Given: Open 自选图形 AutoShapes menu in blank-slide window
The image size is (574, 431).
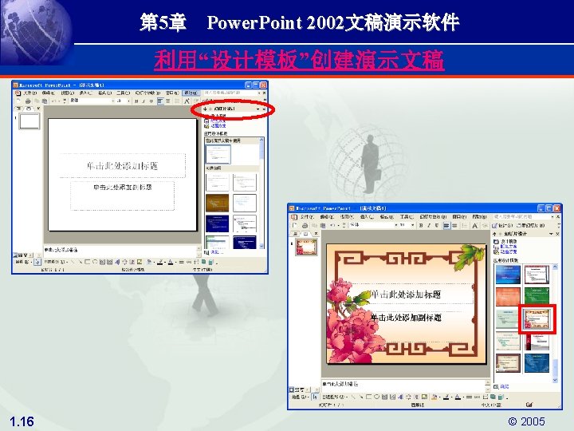Looking at the screenshot, I should 56,262.
